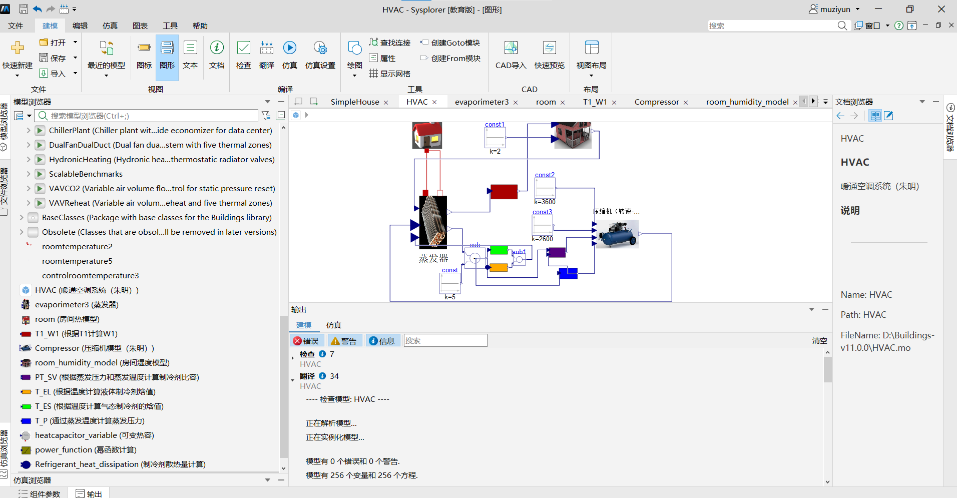Expand the BaseClasses package node
The image size is (957, 498).
click(x=22, y=217)
